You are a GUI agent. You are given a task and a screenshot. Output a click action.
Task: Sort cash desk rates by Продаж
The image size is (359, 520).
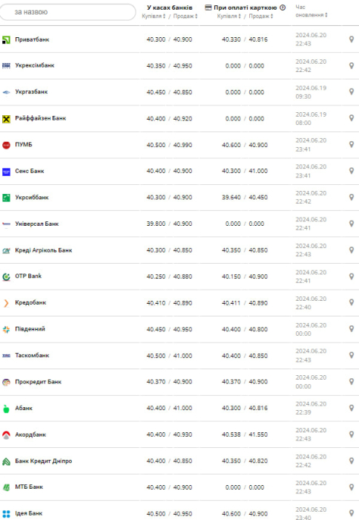[x=185, y=16]
